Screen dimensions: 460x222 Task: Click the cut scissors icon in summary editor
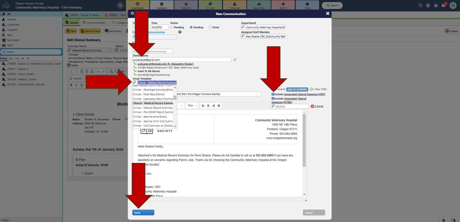pyautogui.click(x=71, y=72)
